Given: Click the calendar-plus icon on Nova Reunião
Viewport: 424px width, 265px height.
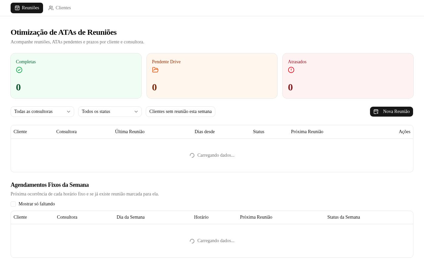Looking at the screenshot, I should [x=376, y=112].
